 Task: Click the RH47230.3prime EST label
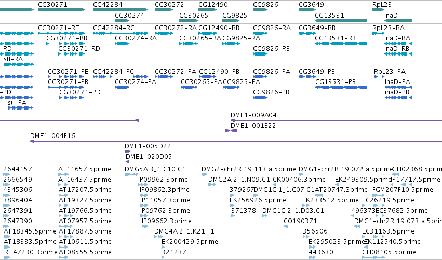point(31,252)
